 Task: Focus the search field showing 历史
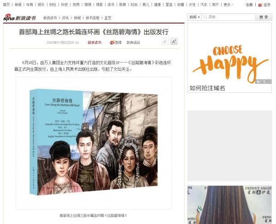point(228,17)
